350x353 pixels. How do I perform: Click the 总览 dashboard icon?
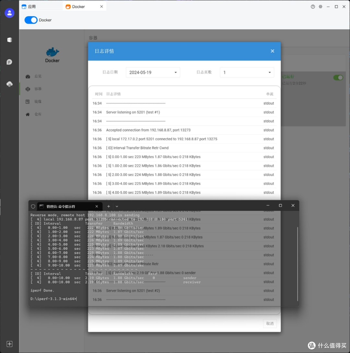click(28, 76)
